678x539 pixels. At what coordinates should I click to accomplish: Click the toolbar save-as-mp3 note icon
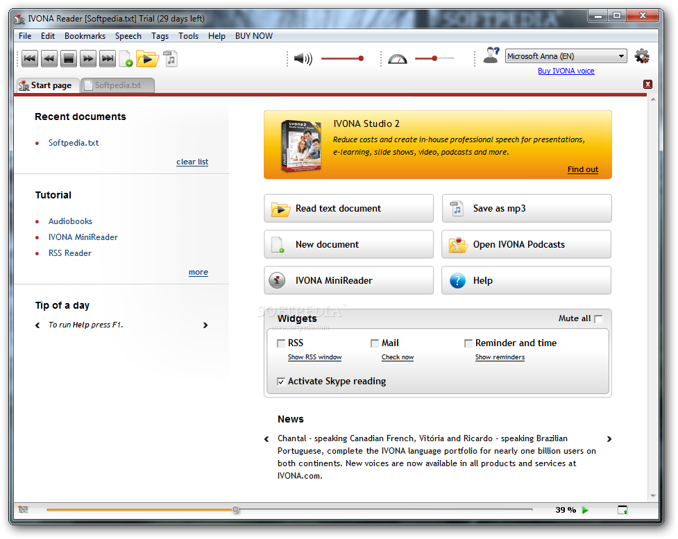pyautogui.click(x=170, y=58)
